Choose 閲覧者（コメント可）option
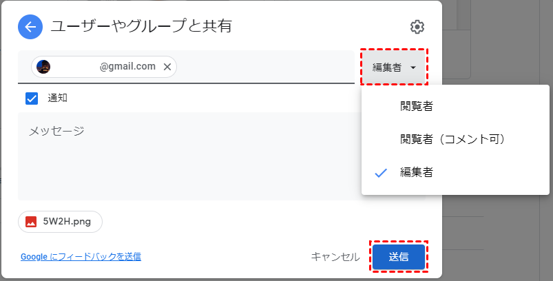This screenshot has width=553, height=281. tap(453, 140)
